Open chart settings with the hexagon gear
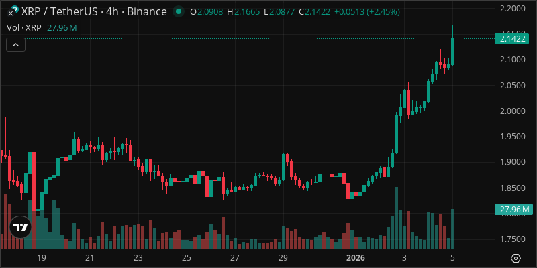This screenshot has height=268, width=537. coord(516,258)
